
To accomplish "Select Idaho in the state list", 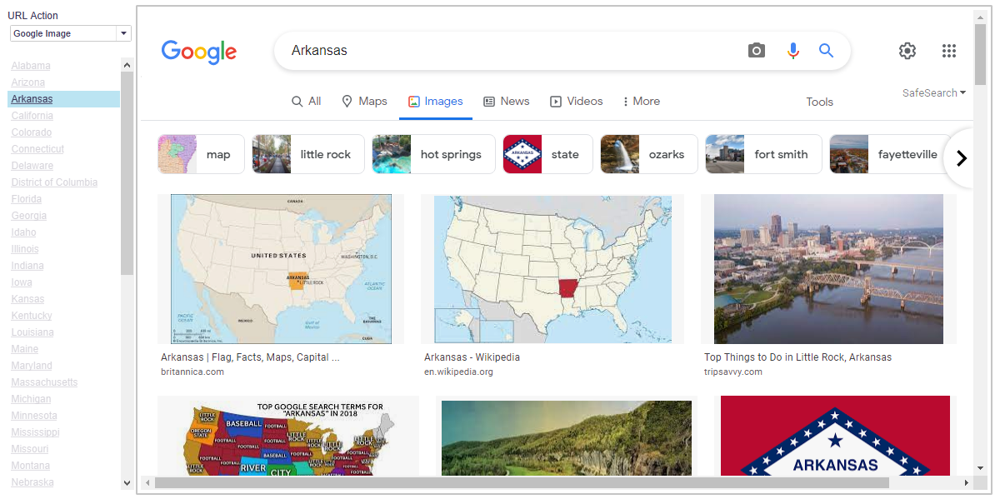I will point(23,232).
